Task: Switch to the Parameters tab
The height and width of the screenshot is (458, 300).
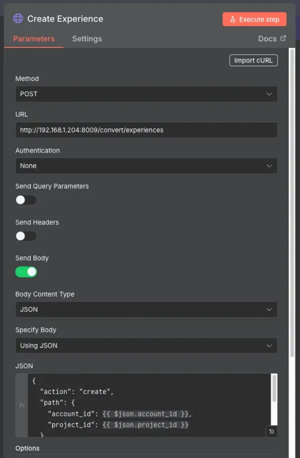Action: point(34,39)
